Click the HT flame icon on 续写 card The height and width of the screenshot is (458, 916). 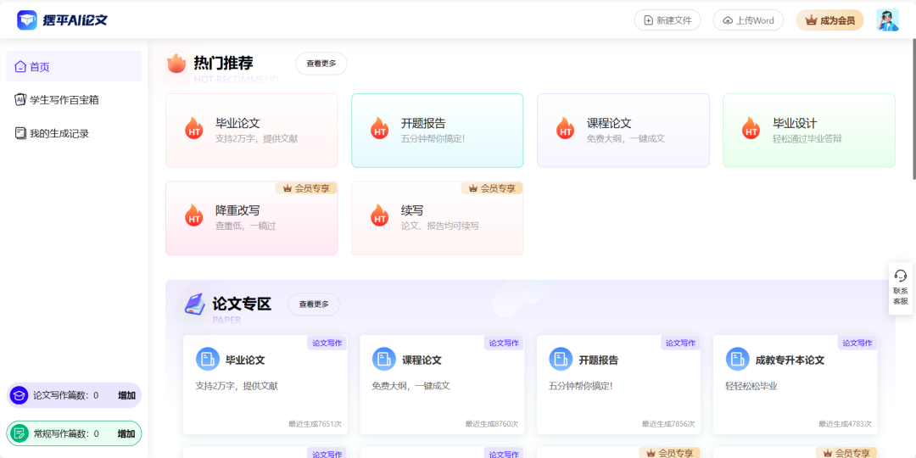(380, 215)
